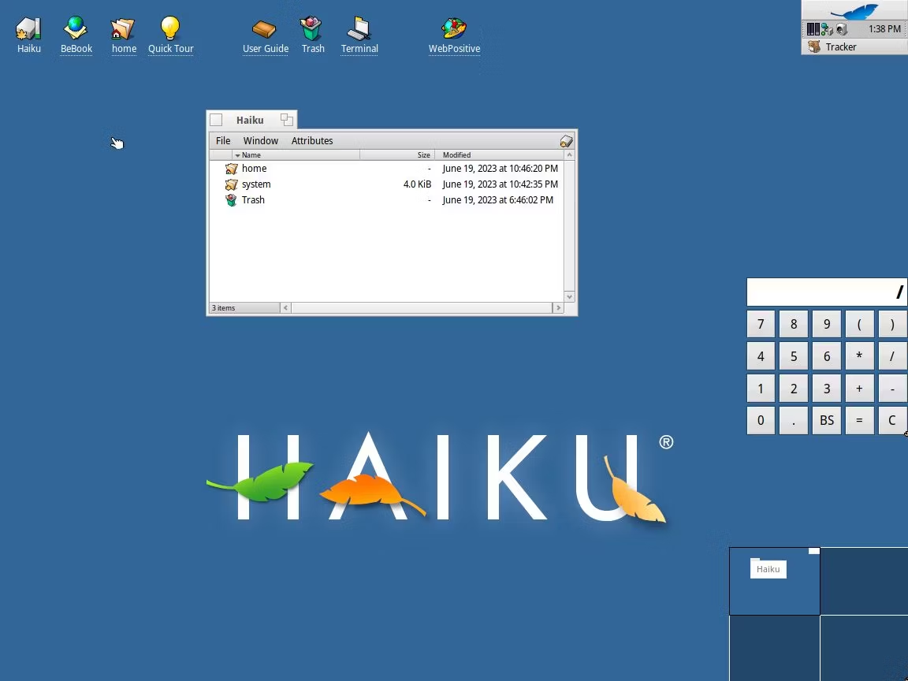The image size is (908, 681).
Task: Launch the Quick Tour lightbulb icon
Action: coord(170,28)
